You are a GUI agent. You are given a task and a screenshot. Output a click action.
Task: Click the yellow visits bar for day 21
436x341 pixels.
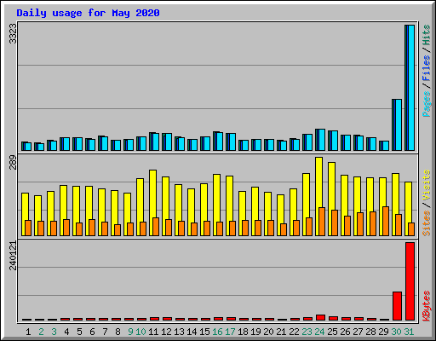pos(280,215)
